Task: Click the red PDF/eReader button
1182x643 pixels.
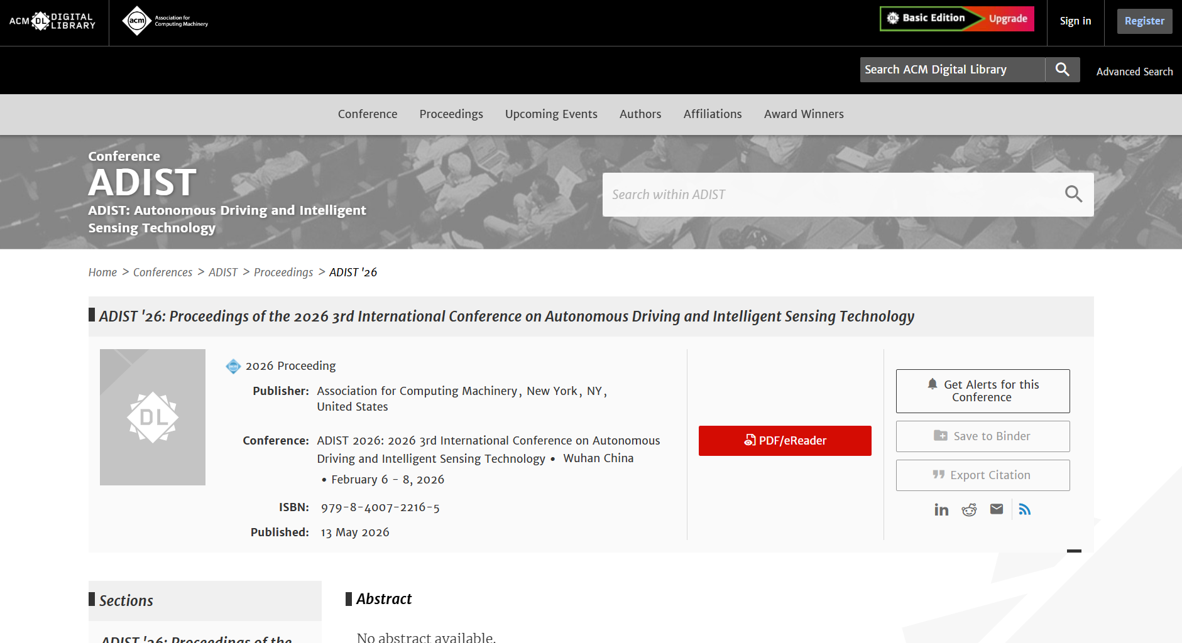Action: click(785, 441)
